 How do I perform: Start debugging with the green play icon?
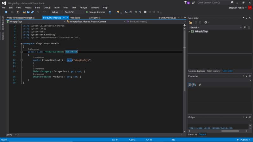[87, 12]
